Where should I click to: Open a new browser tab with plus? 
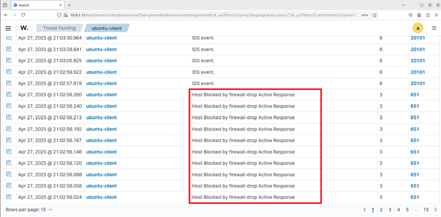pyautogui.click(x=69, y=5)
